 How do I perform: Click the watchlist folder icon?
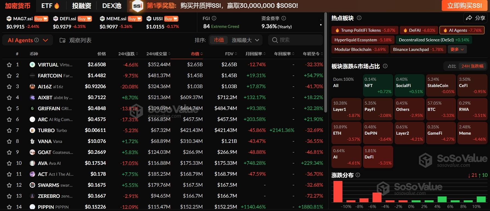(63, 41)
